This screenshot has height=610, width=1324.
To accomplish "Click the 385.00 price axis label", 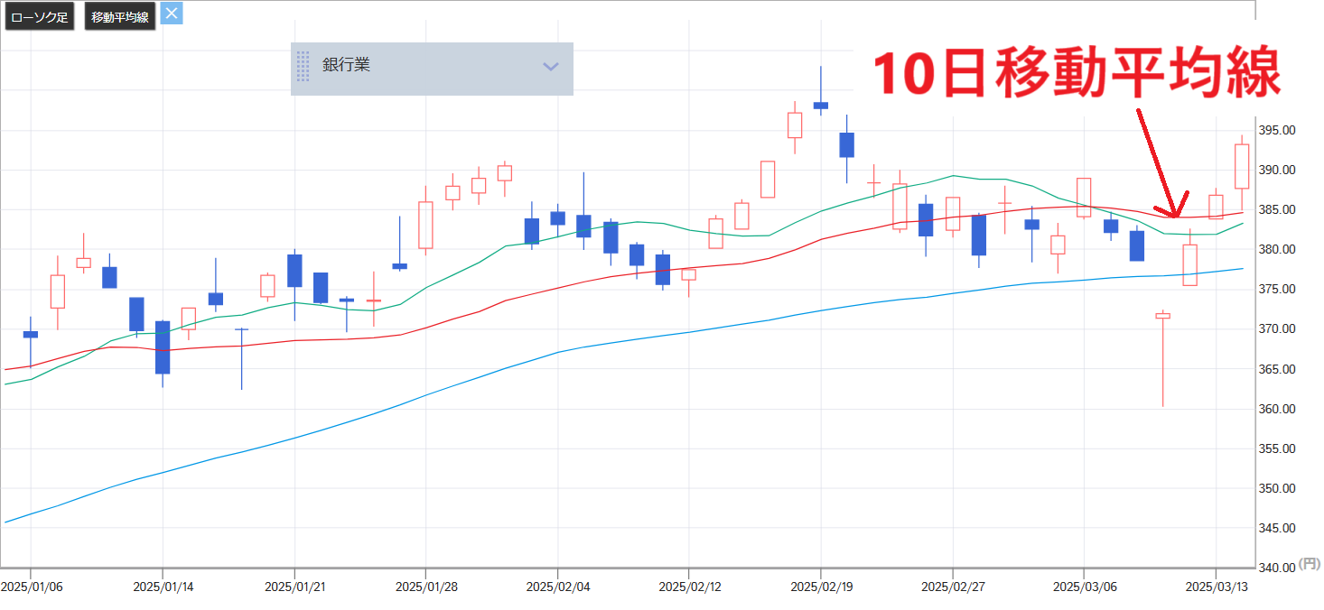I will [1277, 210].
